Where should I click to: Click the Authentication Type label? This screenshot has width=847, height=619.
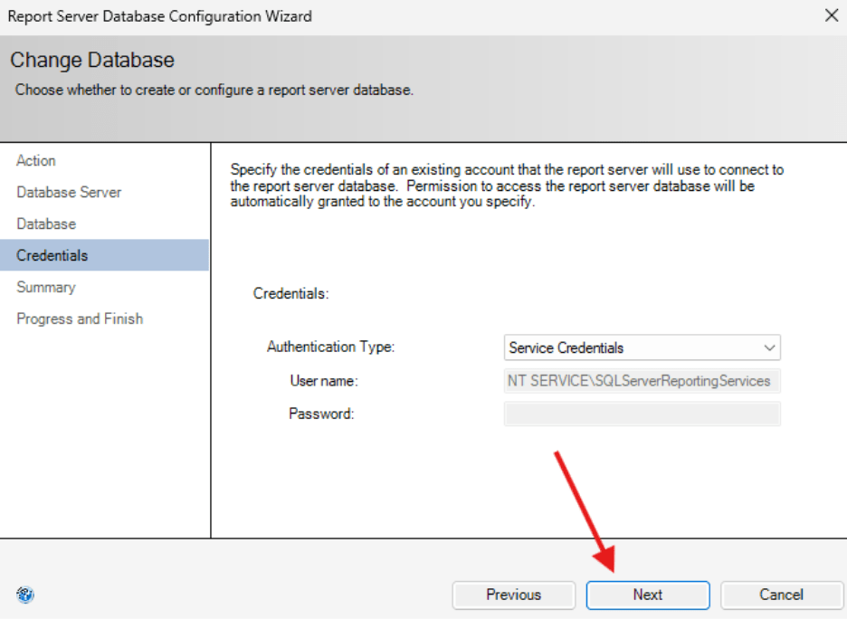(x=329, y=348)
